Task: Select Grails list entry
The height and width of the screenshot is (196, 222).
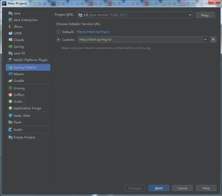Action: [x=28, y=102]
